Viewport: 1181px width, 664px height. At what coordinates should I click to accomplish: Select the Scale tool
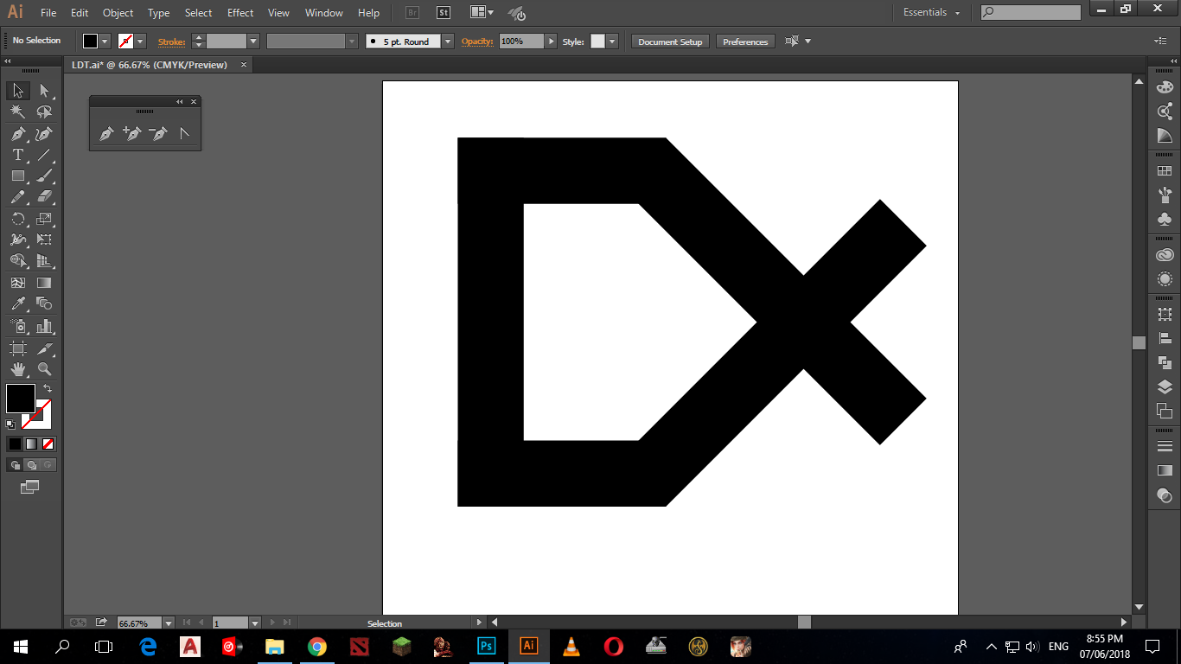click(x=45, y=219)
